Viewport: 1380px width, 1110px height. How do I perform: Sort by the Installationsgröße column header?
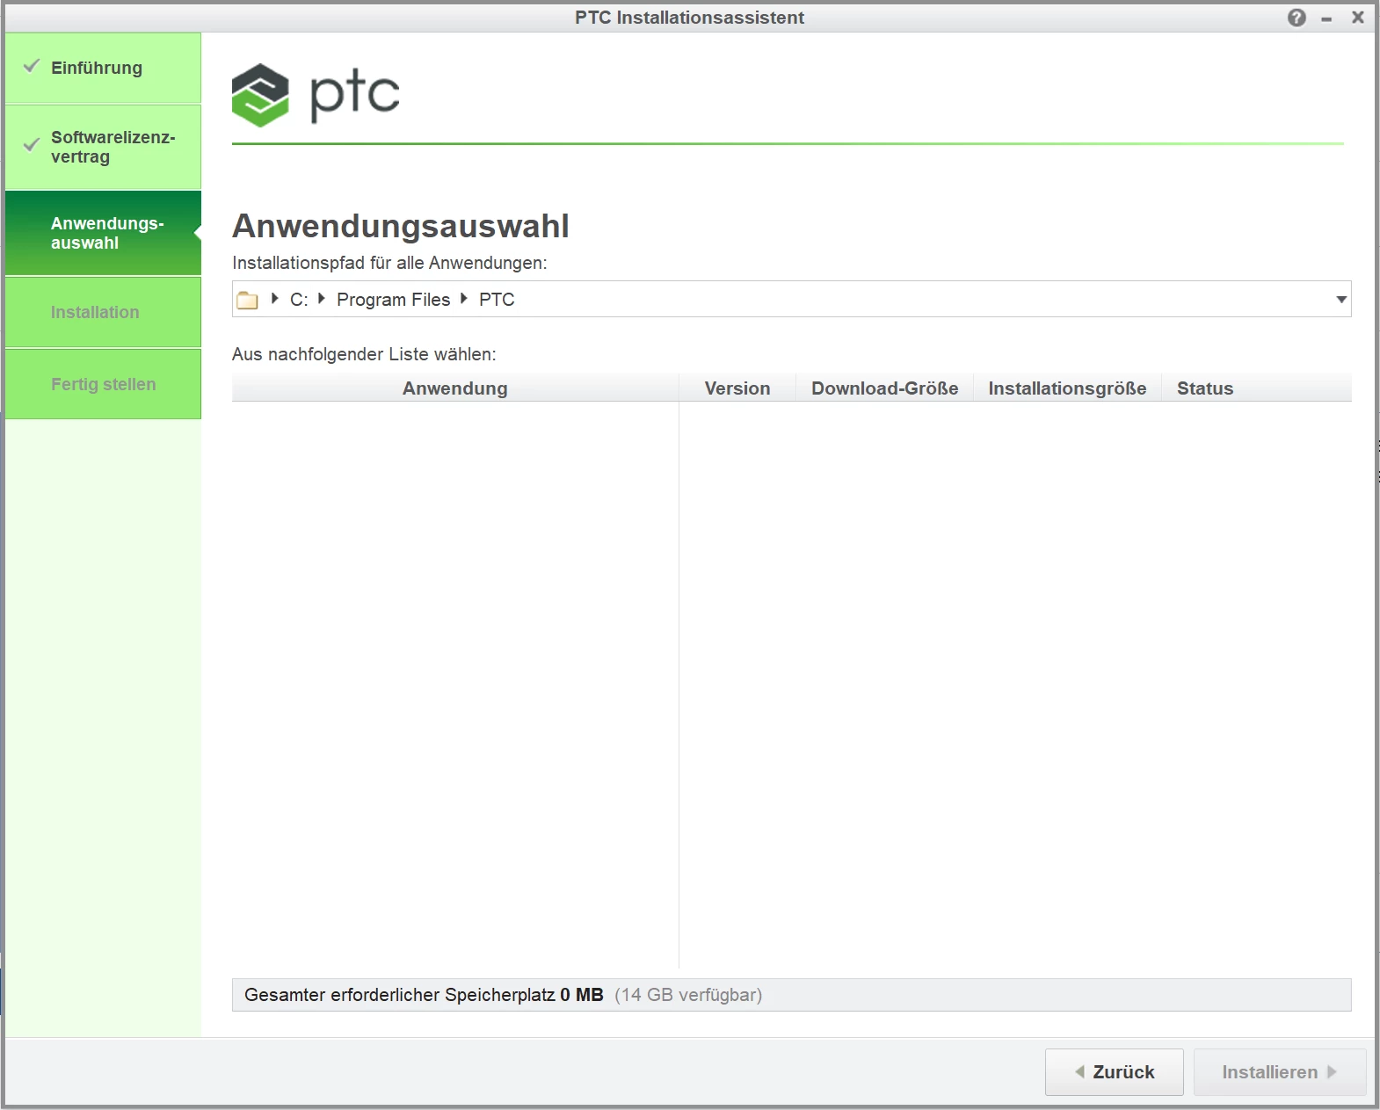click(1067, 388)
